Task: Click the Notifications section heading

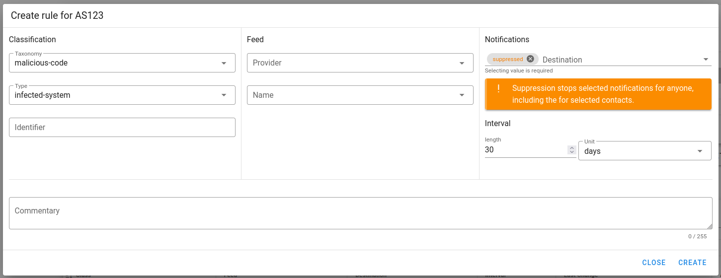Action: click(x=507, y=40)
